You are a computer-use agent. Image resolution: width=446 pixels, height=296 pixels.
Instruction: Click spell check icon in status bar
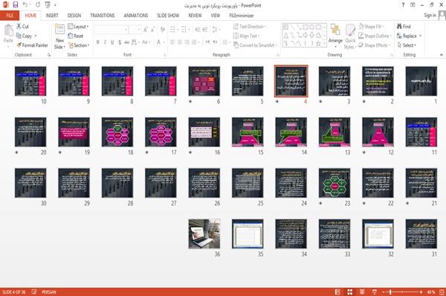pyautogui.click(x=34, y=292)
